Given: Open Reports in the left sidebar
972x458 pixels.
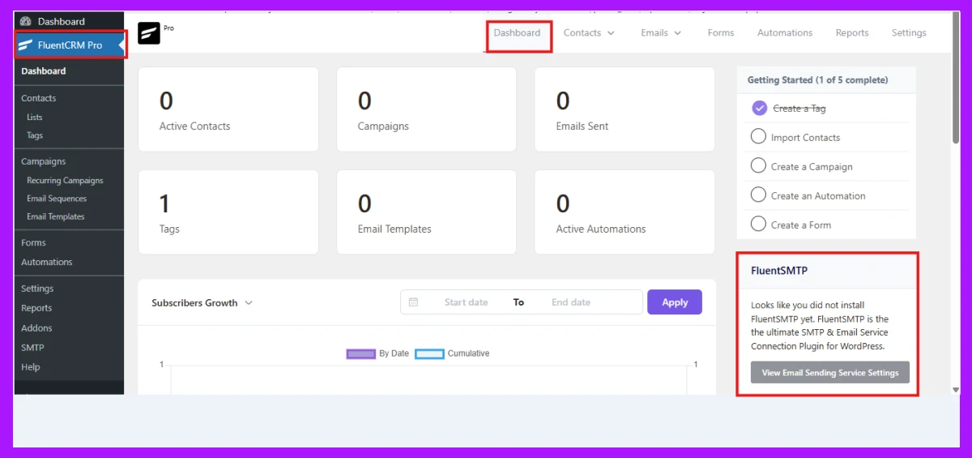Looking at the screenshot, I should 36,308.
